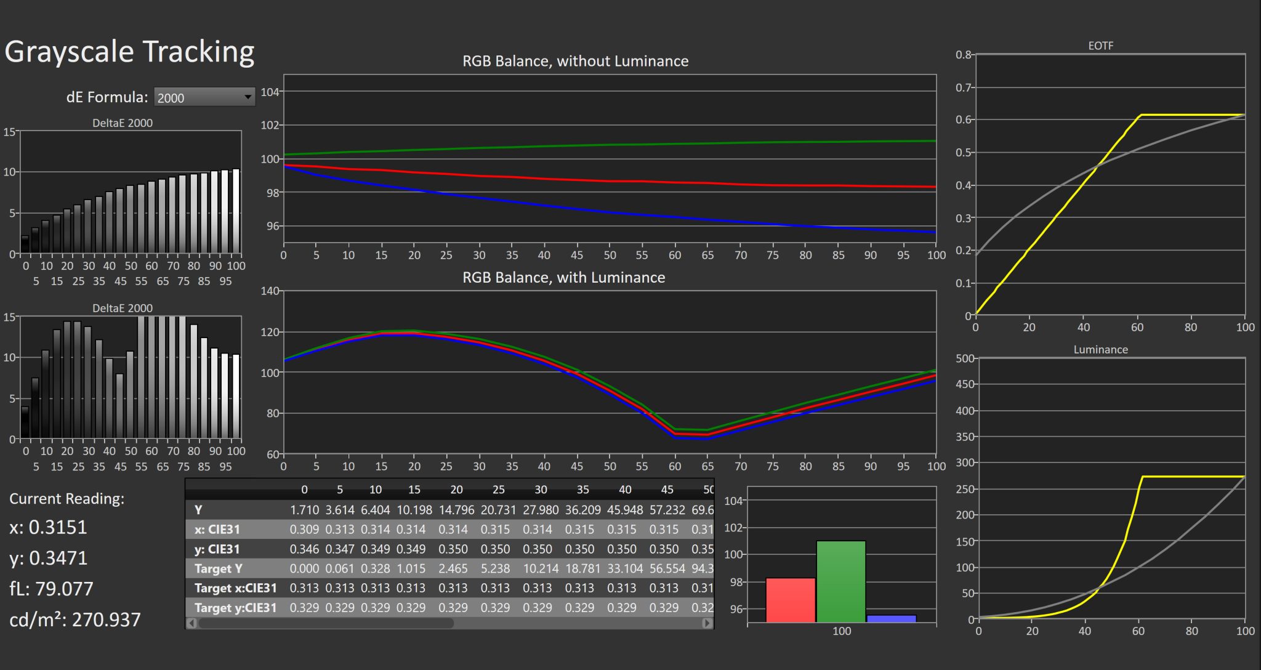Viewport: 1261px width, 670px height.
Task: Click the right arrow on the table scrollbar
Action: [707, 623]
